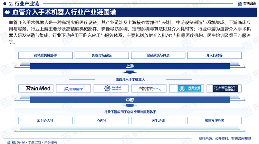Click the 行业下游应用于临床应用与服务体系 subtitle

click(x=130, y=112)
